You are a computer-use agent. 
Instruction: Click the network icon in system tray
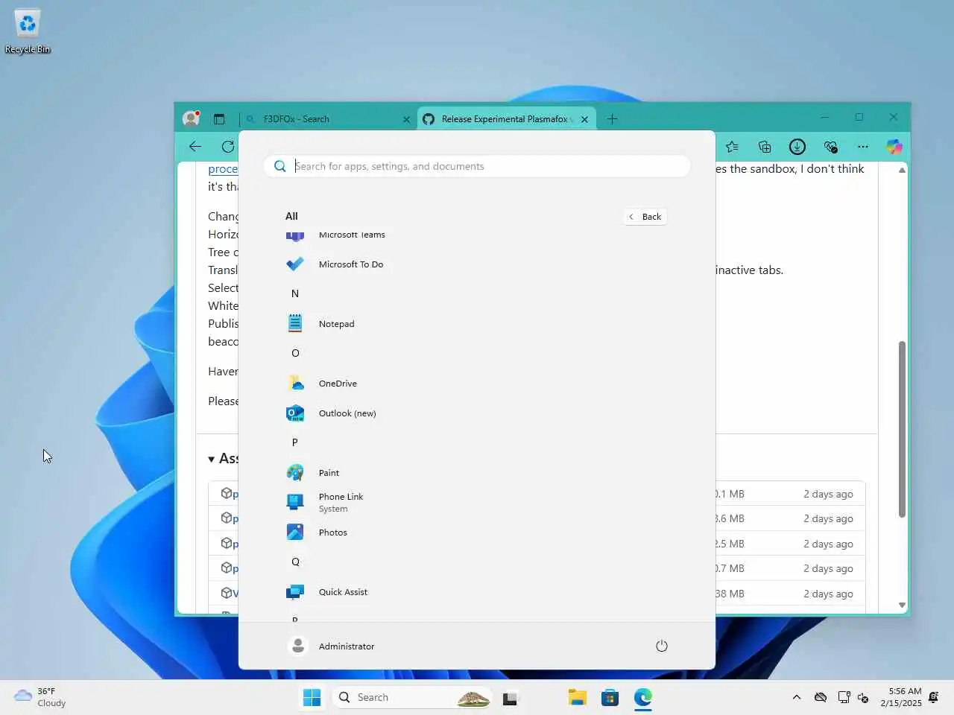[844, 697]
